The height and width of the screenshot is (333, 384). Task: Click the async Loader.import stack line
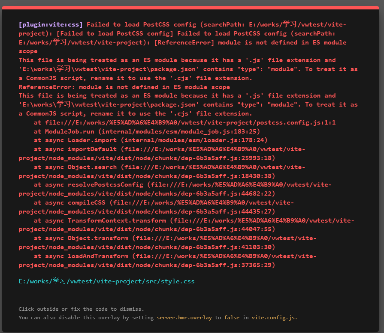(151, 140)
